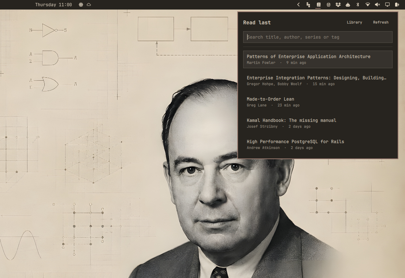This screenshot has width=405, height=278.
Task: Open the Dropbox tray icon
Action: [338, 5]
